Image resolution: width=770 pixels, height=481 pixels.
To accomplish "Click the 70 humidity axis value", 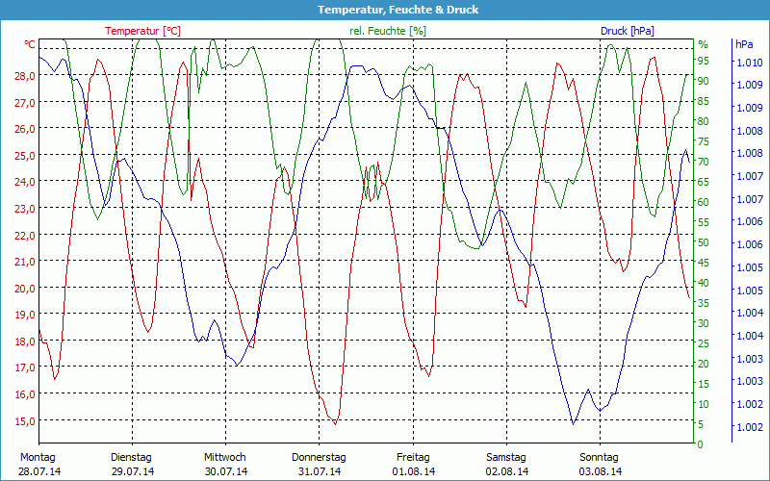I will tap(704, 162).
